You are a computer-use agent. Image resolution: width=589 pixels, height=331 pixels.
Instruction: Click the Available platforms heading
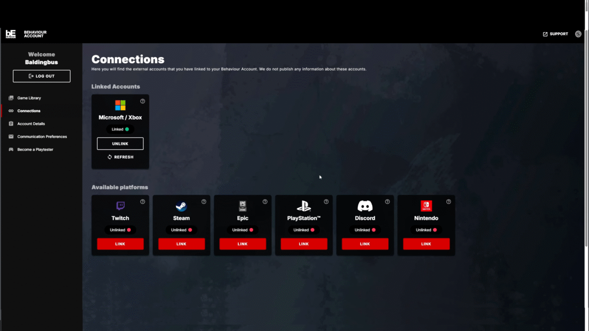coord(119,187)
